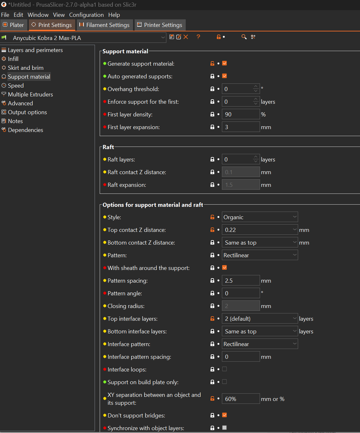The image size is (360, 433).
Task: Toggle Don't support bridges checkbox
Action: pos(224,415)
